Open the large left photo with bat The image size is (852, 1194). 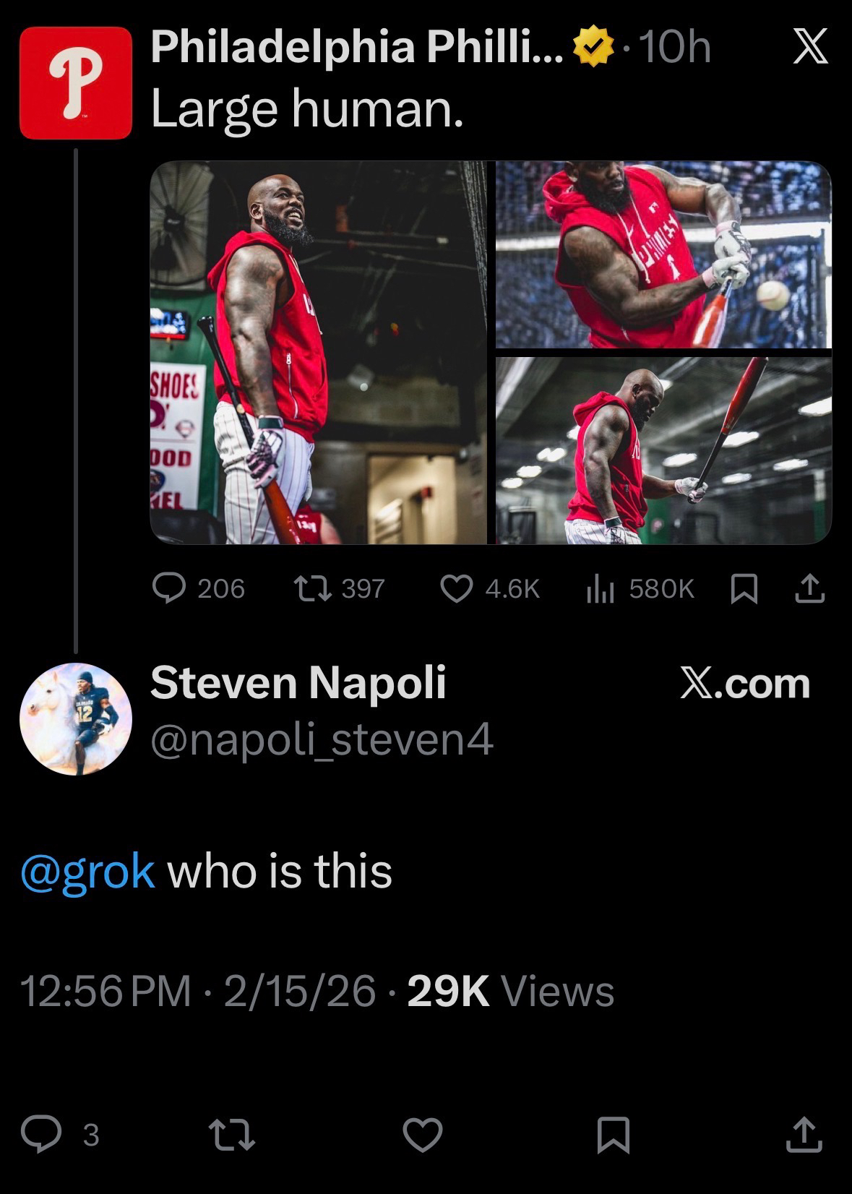coord(319,352)
